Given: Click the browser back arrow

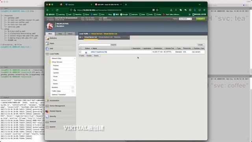Looking at the screenshot, I should (48, 10).
